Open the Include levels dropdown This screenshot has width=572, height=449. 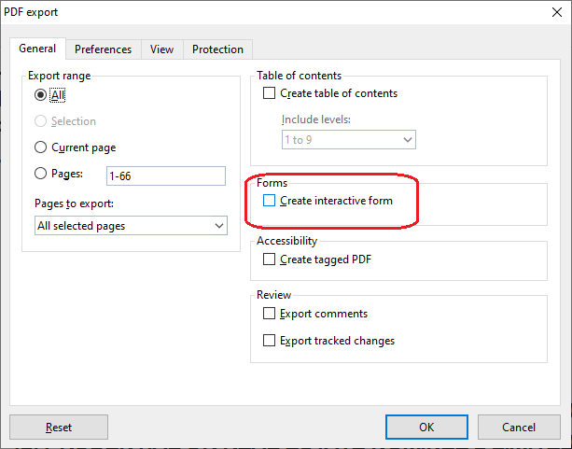[348, 139]
